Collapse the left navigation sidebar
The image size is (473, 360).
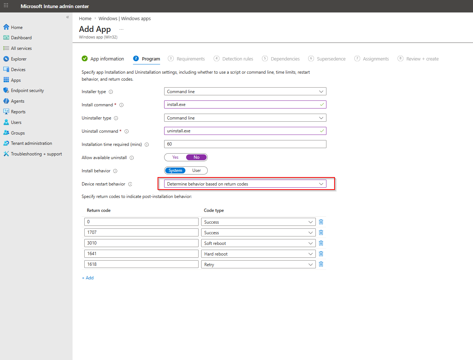pyautogui.click(x=67, y=17)
